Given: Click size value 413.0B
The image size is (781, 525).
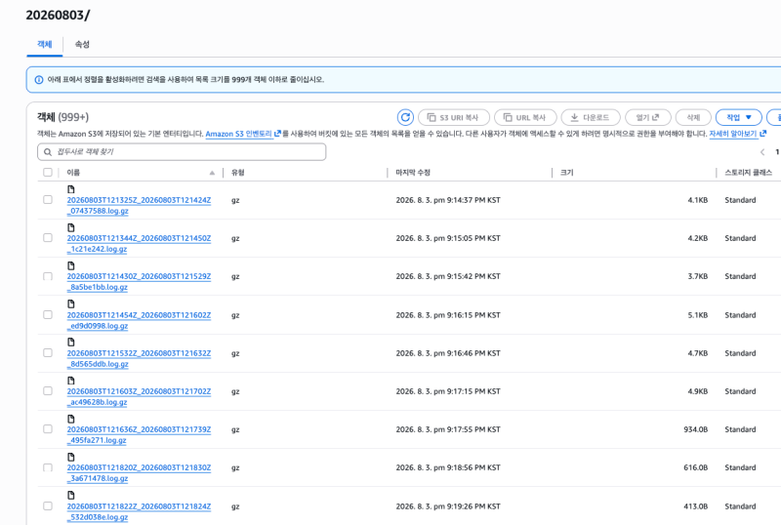Looking at the screenshot, I should tap(696, 506).
